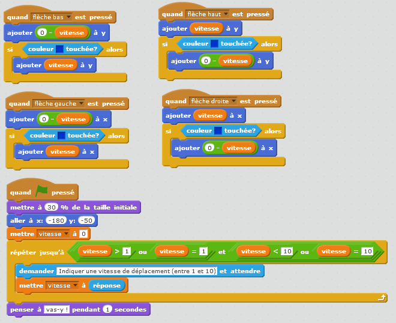This screenshot has height=323, width=396.
Task: Click 'couleur touchée?' in flèche droite script
Action: pyautogui.click(x=221, y=131)
